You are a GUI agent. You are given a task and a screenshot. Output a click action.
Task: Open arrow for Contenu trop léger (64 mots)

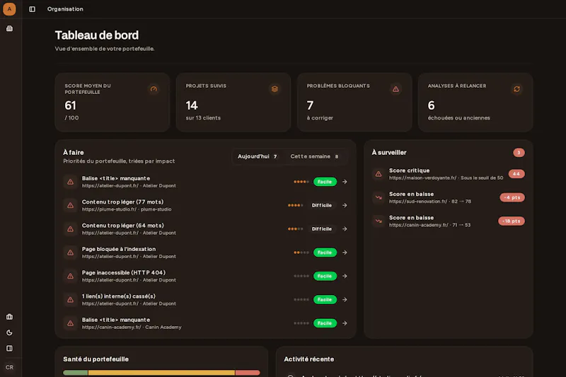(345, 228)
